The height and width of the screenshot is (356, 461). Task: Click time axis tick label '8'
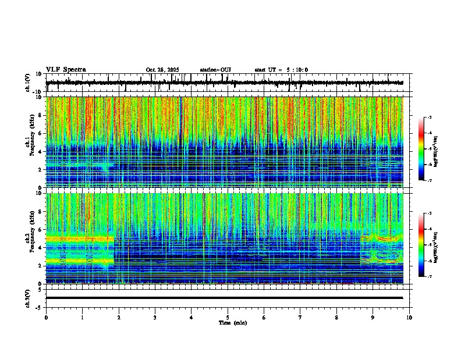(x=336, y=318)
